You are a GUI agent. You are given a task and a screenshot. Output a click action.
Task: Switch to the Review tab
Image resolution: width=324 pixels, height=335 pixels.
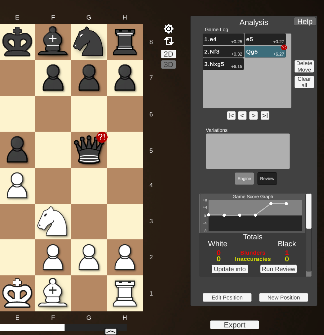[267, 179]
